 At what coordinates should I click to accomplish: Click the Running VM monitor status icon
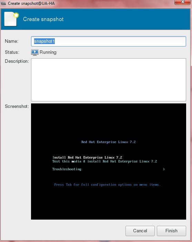(35, 52)
